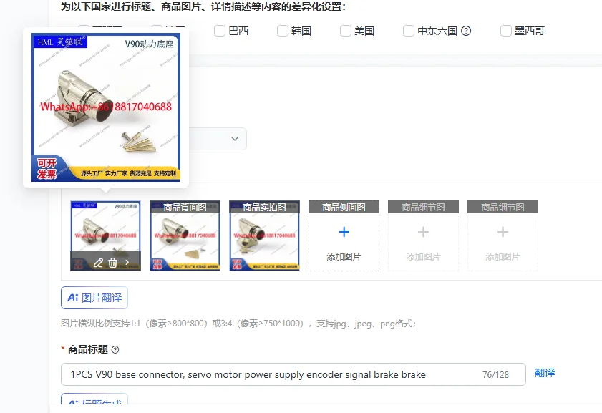602x413 pixels.
Task: Click the 商品标题 text input field
Action: click(293, 374)
